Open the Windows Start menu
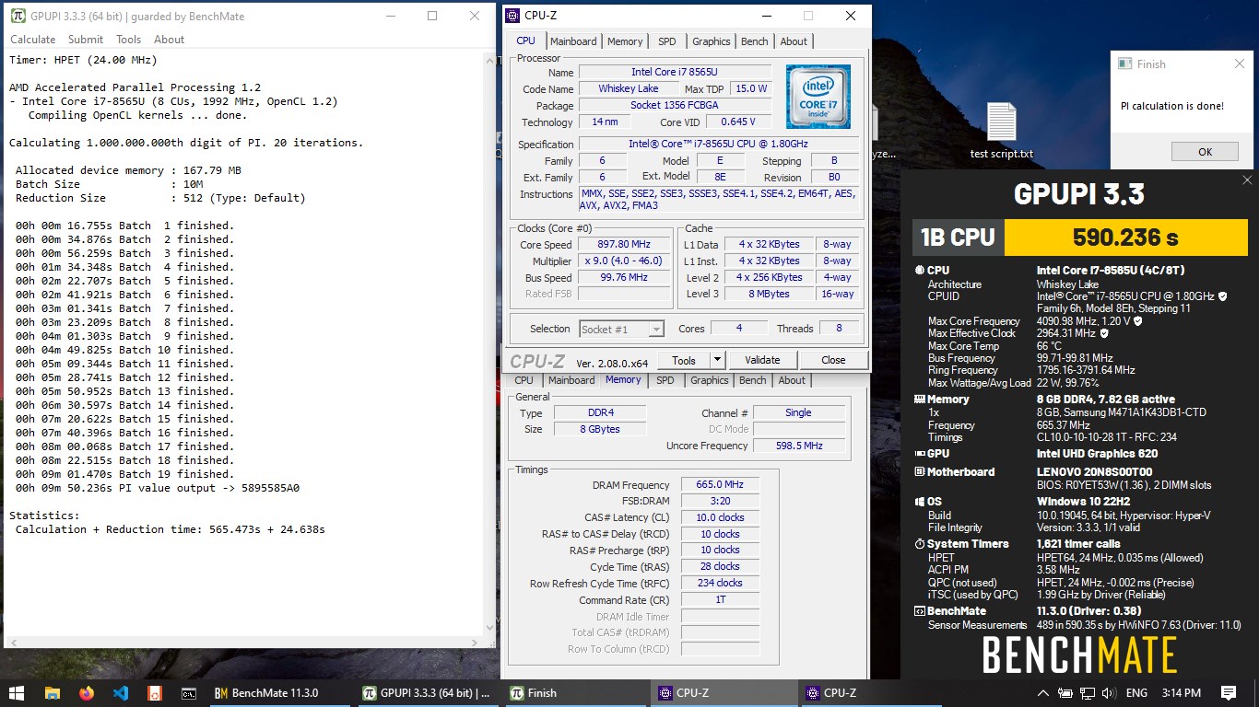The image size is (1259, 707). 16,693
